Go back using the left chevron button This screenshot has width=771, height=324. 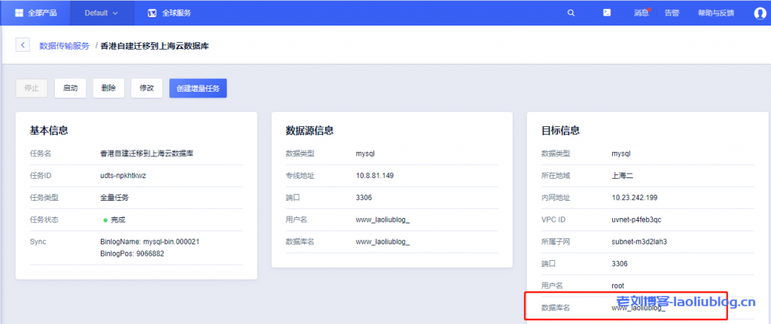[23, 46]
